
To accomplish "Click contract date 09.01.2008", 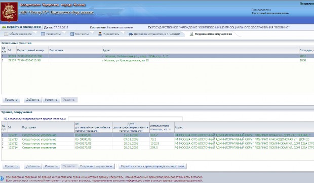I will click(x=131, y=139).
